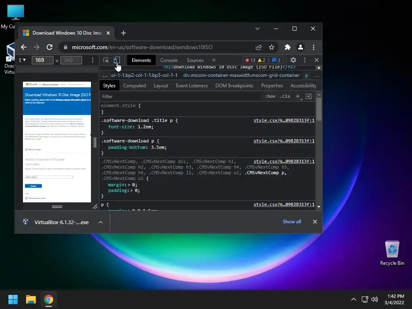Select the p breadcrumb item
Viewport: 412px width, 309px height.
(x=306, y=75)
